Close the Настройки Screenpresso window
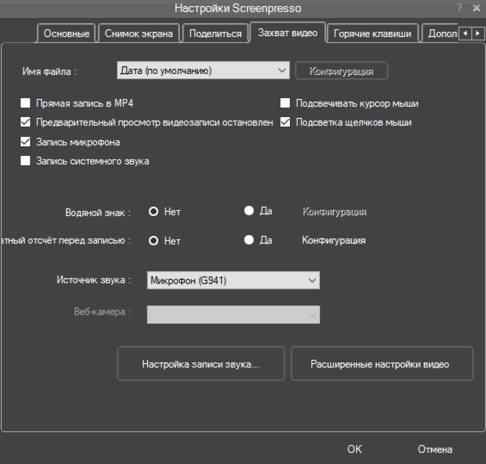 point(477,8)
